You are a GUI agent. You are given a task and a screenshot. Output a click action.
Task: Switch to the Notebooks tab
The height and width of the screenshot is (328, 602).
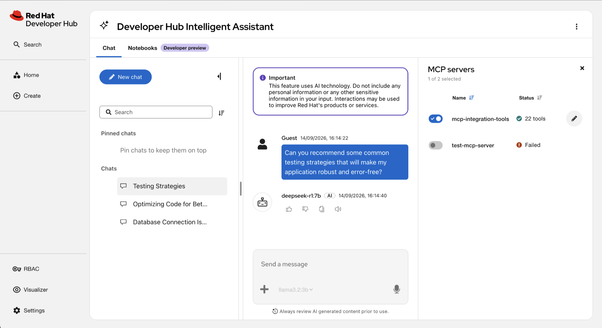143,48
